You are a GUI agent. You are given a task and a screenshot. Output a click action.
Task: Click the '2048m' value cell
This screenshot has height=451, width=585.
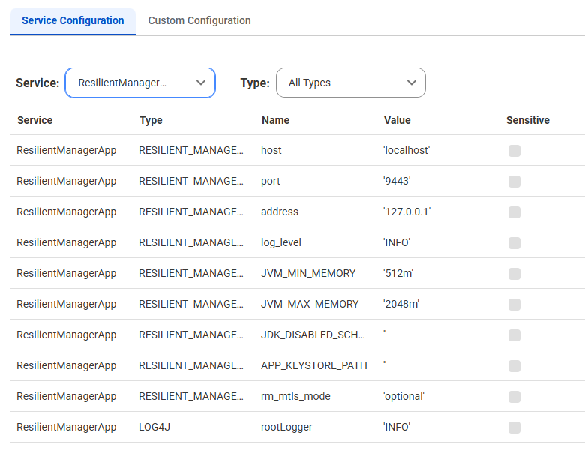point(401,304)
